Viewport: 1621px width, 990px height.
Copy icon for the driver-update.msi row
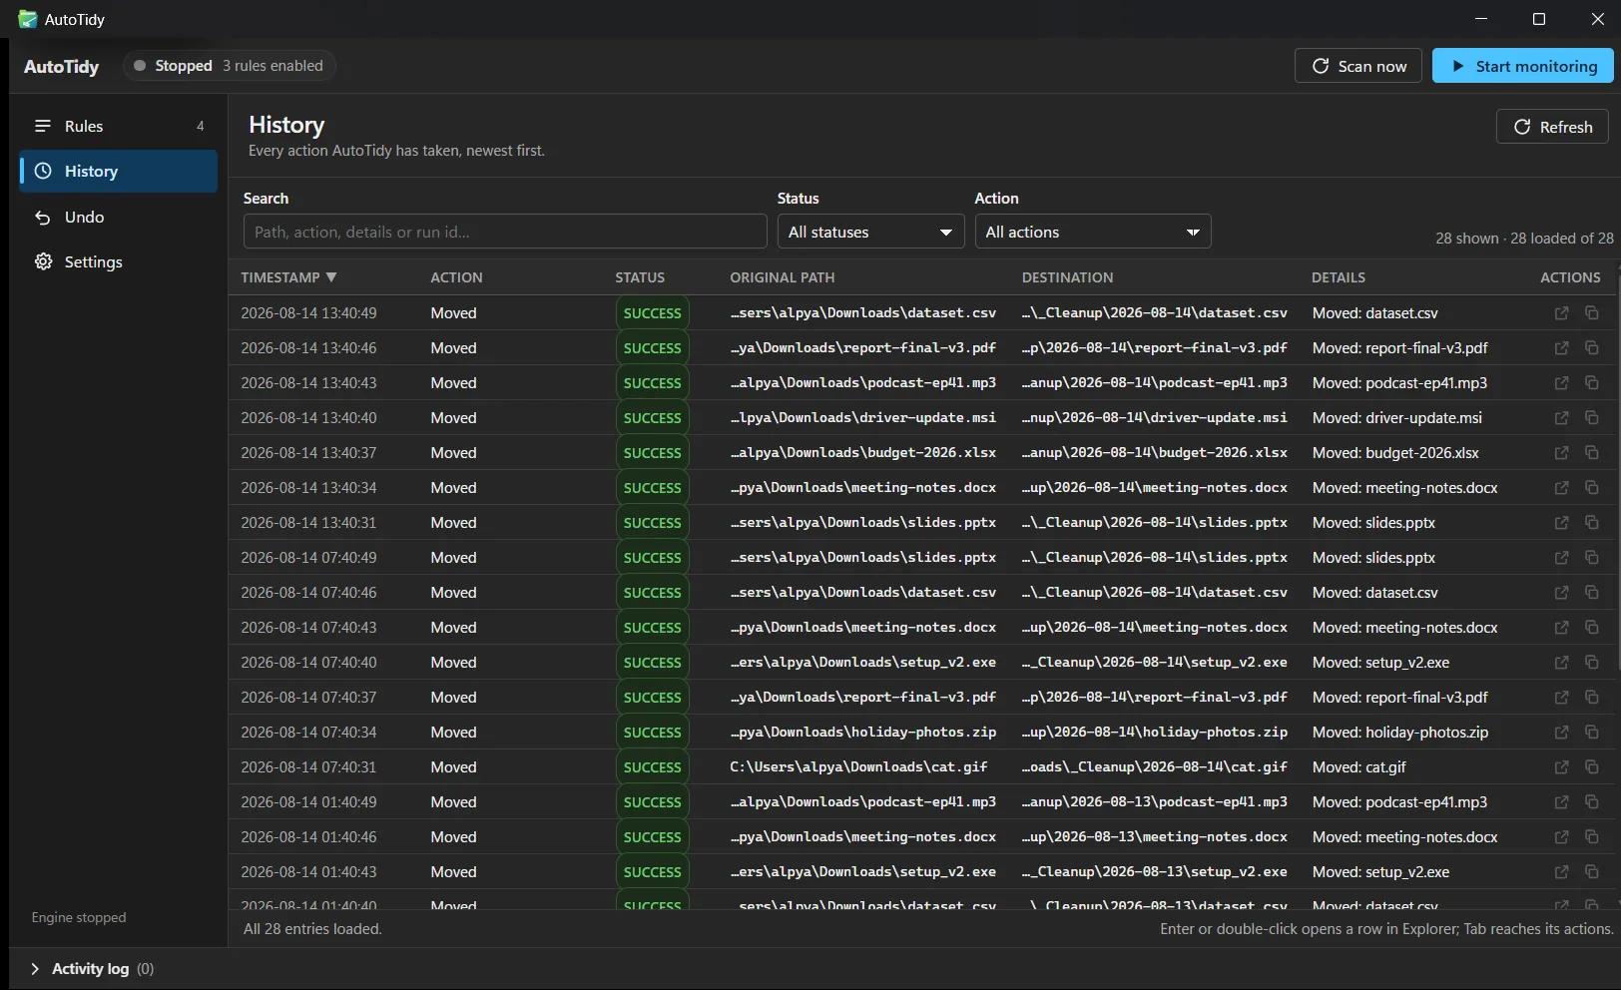1592,418
